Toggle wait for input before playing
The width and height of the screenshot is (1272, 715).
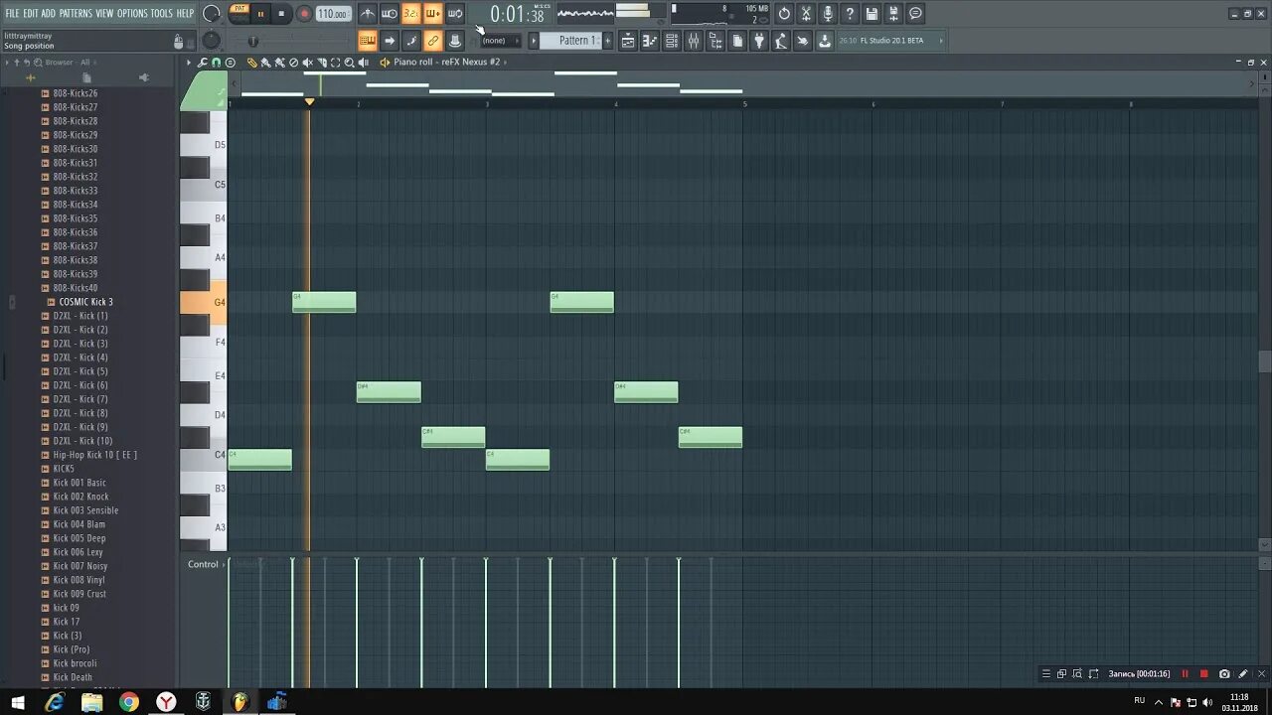[x=389, y=14]
